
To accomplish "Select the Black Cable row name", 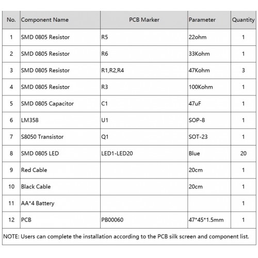I will [x=36, y=187].
